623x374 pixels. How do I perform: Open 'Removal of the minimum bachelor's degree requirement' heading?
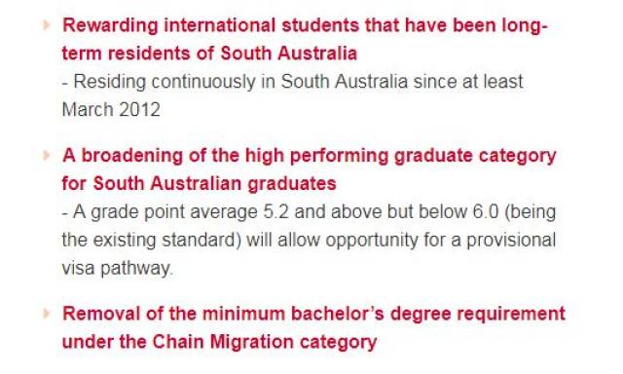(313, 314)
